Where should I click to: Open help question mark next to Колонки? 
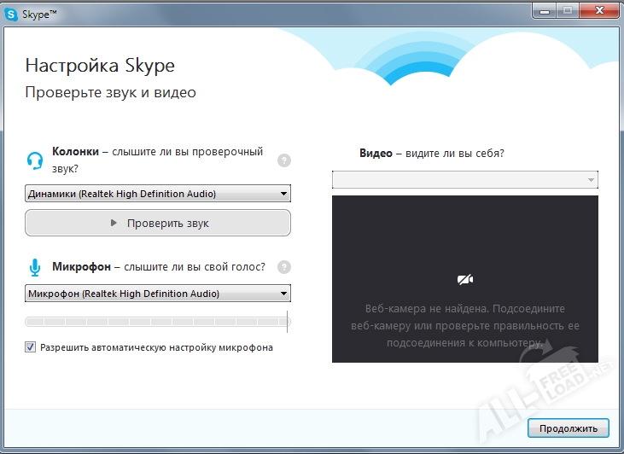(284, 160)
